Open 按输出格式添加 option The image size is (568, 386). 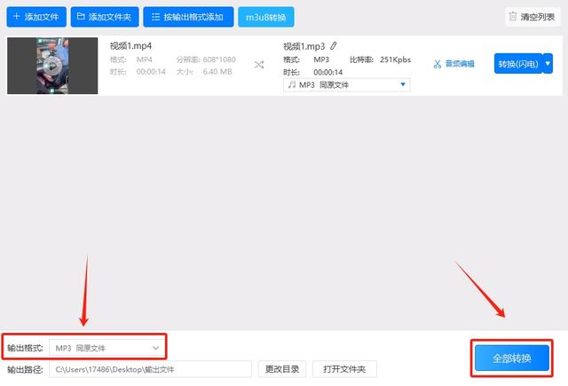point(188,17)
